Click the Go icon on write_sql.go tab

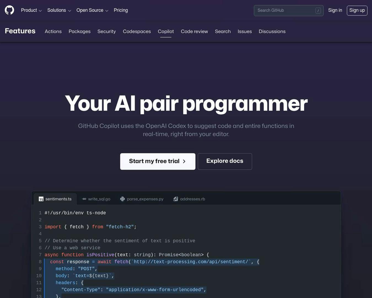coord(84,199)
